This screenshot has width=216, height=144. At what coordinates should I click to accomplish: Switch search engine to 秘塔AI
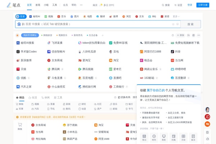point(35,17)
